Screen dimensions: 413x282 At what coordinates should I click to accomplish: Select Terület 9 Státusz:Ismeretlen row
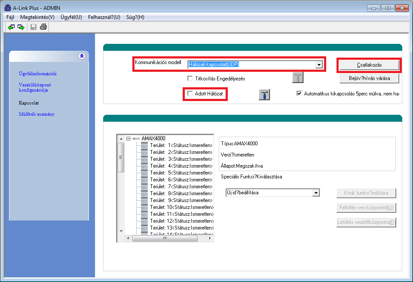(181, 200)
